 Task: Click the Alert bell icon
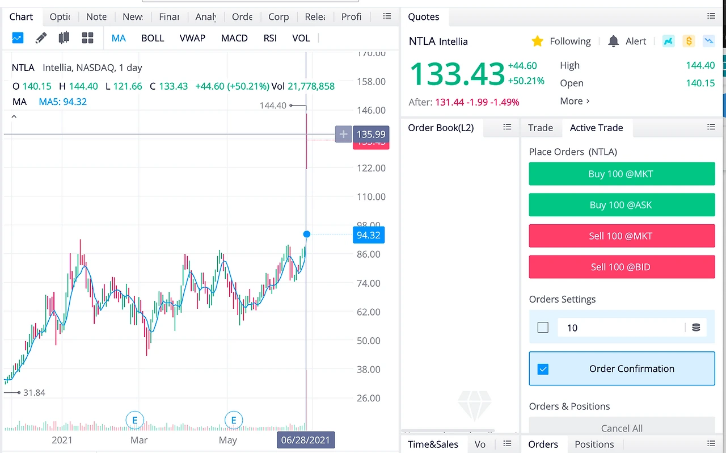point(613,41)
